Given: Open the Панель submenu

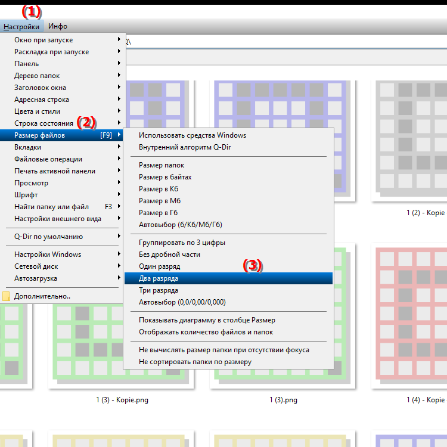Looking at the screenshot, I should [x=61, y=64].
